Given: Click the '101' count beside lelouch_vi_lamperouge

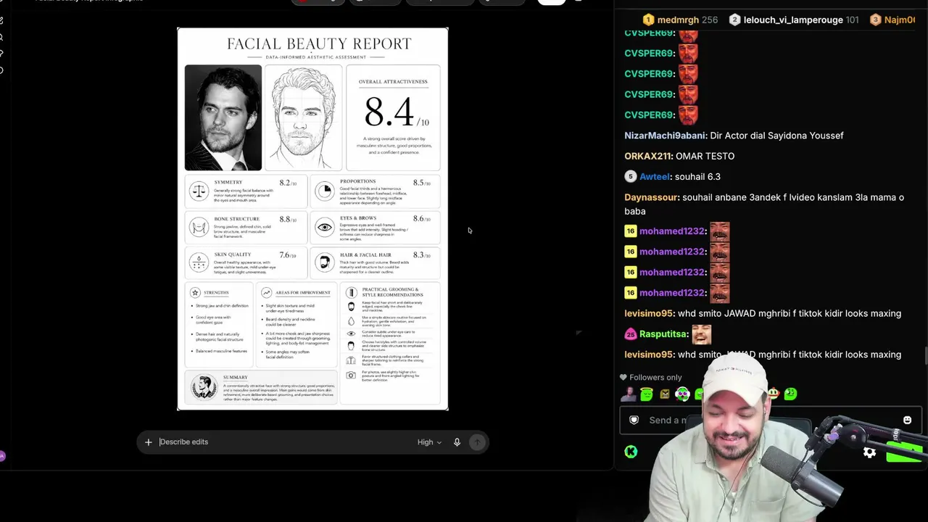Looking at the screenshot, I should pos(852,20).
